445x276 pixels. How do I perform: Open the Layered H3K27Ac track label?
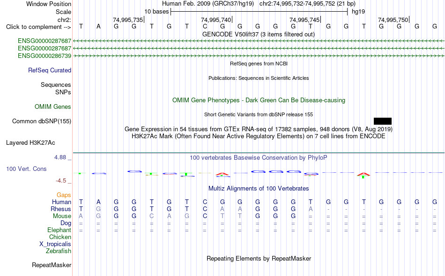click(x=30, y=143)
